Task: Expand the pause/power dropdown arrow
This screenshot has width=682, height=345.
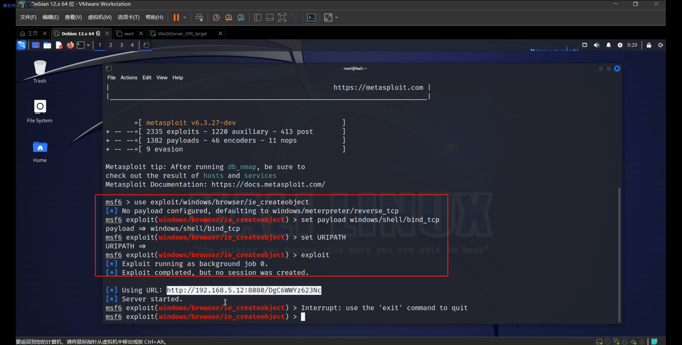Action: [185, 18]
